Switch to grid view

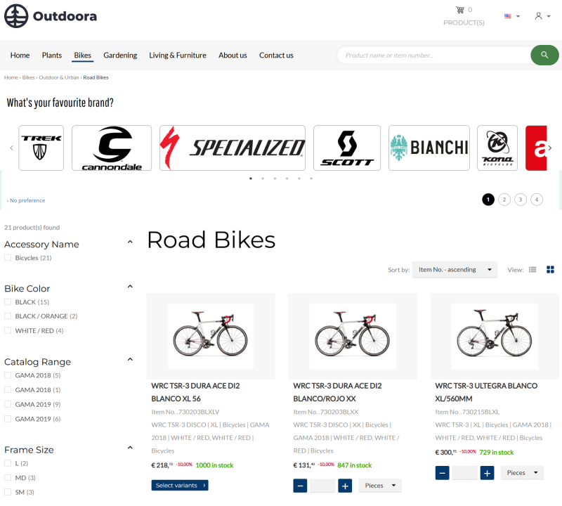point(550,270)
